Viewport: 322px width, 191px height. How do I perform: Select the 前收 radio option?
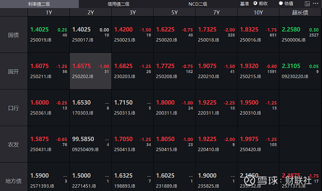(x=260, y=4)
